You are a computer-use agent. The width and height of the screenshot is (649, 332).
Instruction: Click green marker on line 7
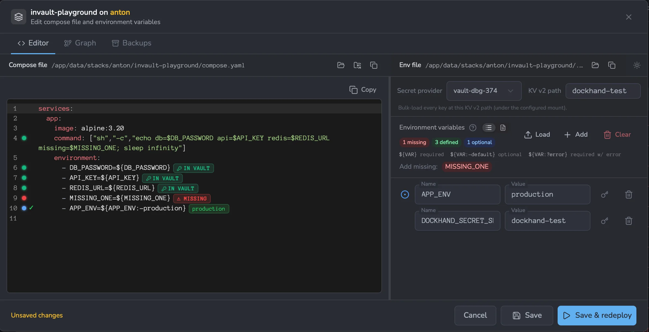point(24,178)
